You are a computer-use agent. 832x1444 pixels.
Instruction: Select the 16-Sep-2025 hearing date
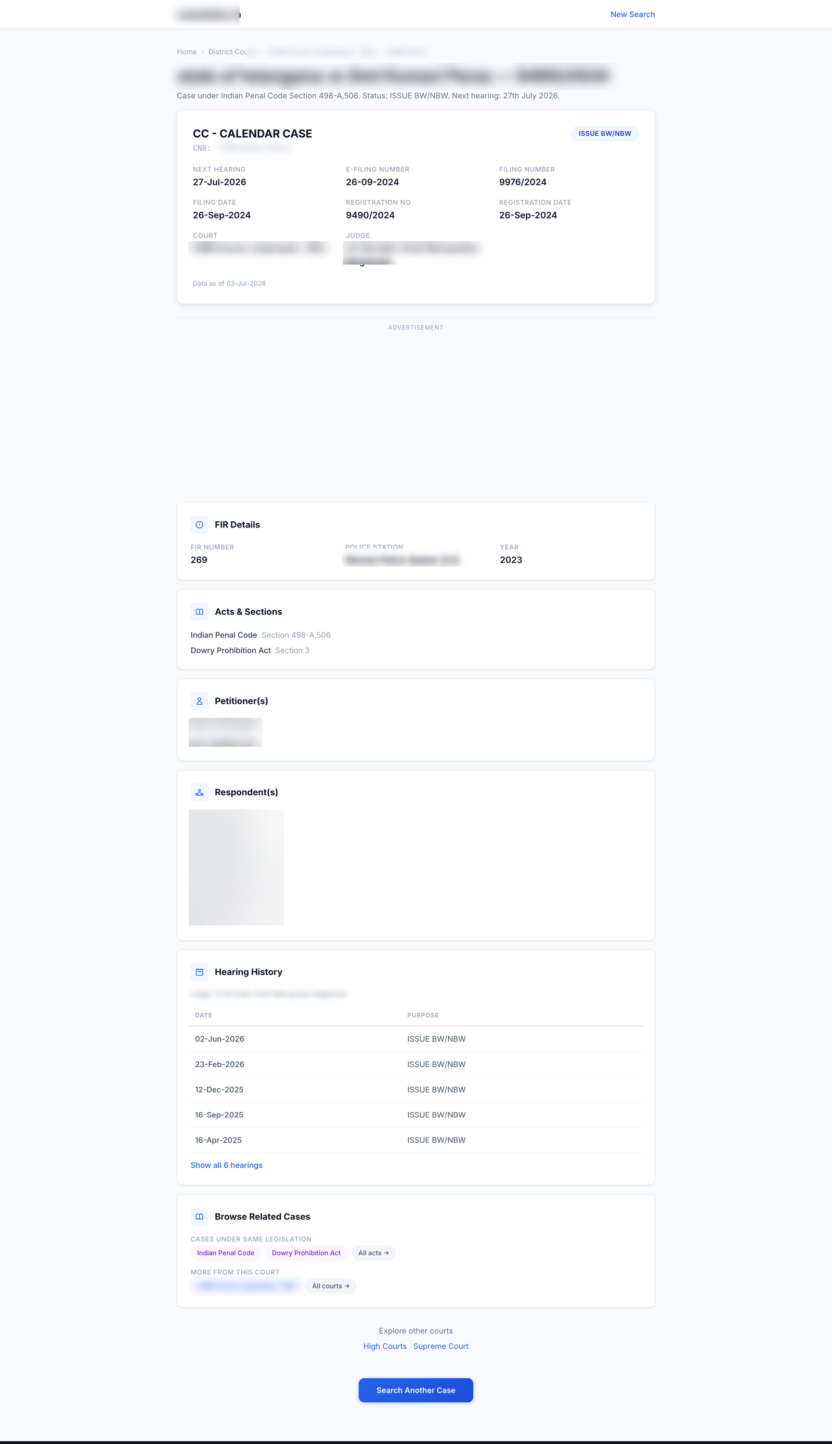tap(219, 1115)
